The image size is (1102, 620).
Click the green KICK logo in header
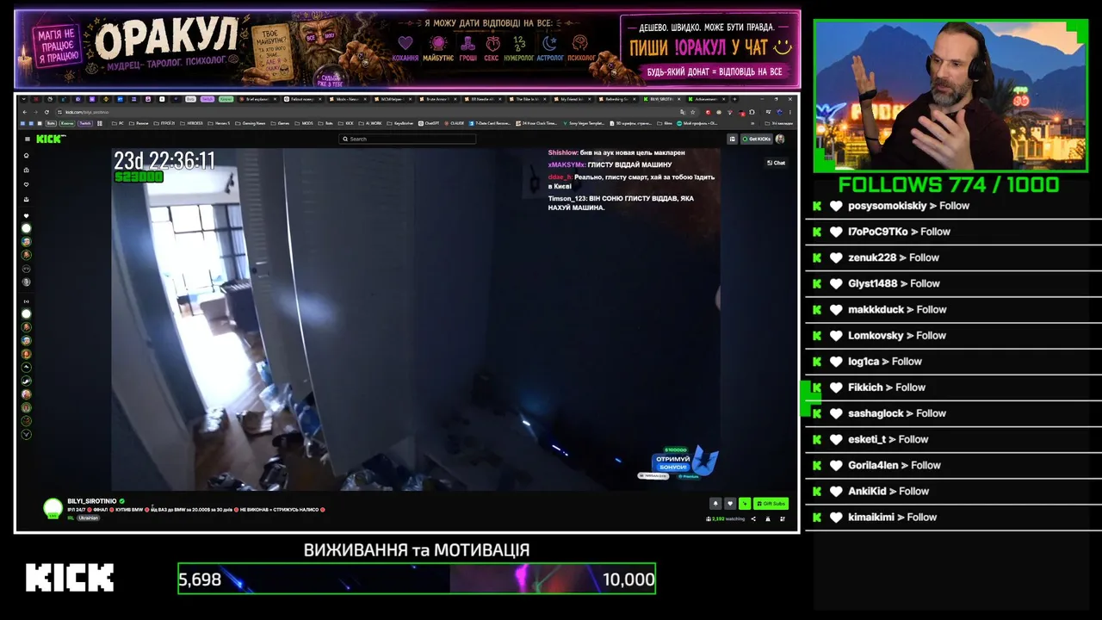[x=50, y=139]
